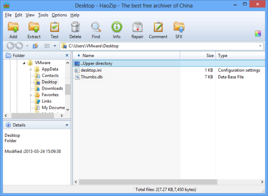Click the Details info icon
This screenshot has height=196, width=268.
pyautogui.click(x=8, y=125)
